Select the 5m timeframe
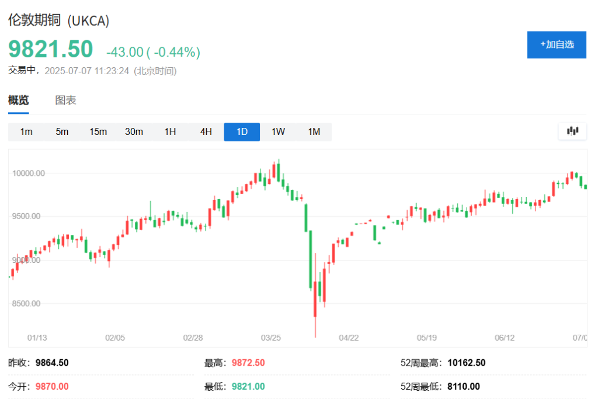 (x=62, y=132)
